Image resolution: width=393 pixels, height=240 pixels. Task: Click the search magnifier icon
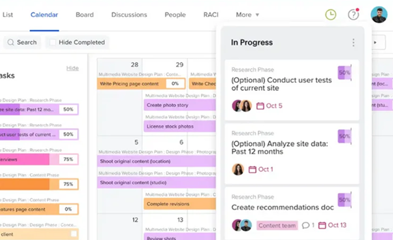pos(11,42)
